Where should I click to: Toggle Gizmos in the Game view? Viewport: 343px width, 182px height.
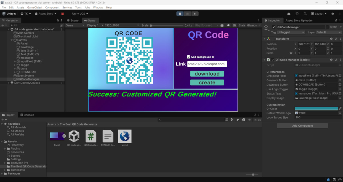click(x=252, y=25)
